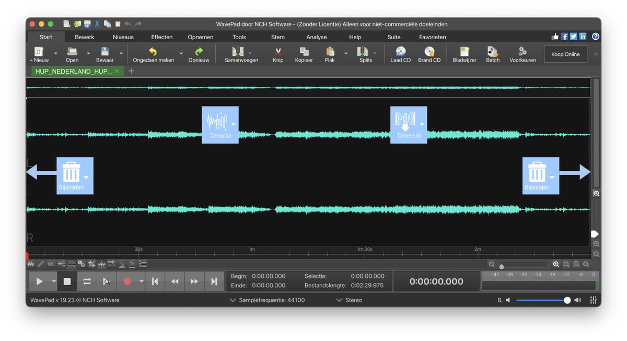The width and height of the screenshot is (627, 341).
Task: Click the horizontal zoom-in magnifier
Action: click(556, 264)
